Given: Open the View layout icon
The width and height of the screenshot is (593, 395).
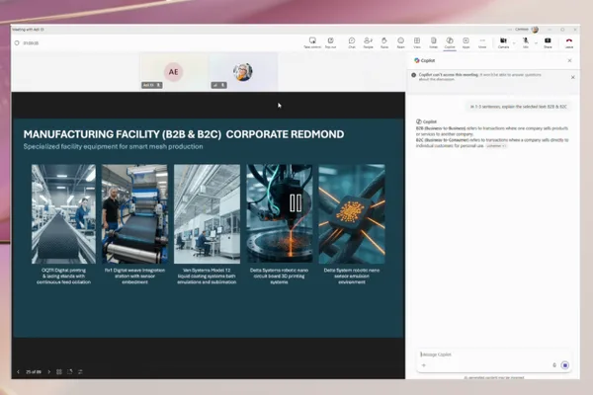Looking at the screenshot, I should (x=417, y=42).
